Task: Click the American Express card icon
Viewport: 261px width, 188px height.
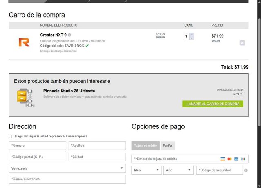Action: coord(236,159)
